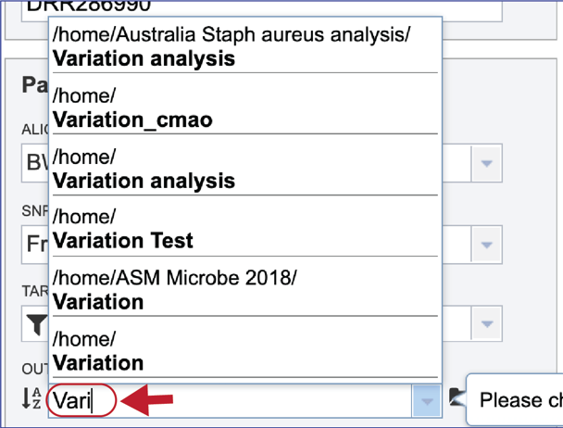This screenshot has width=563, height=428.
Task: Toggle the output folder dropdown arrow
Action: pos(427,401)
